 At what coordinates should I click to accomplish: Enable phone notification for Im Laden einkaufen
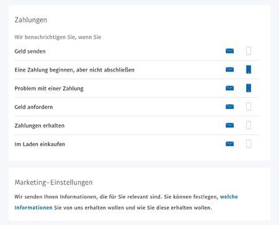click(249, 144)
